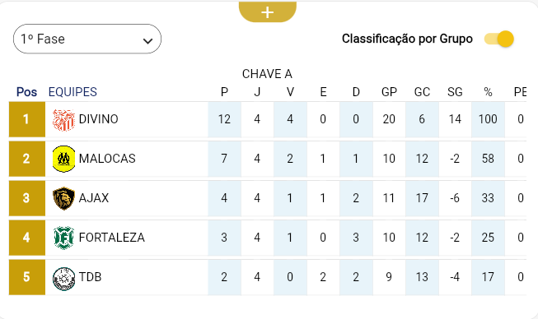Click the FORTALEZA green team crest

tap(63, 238)
